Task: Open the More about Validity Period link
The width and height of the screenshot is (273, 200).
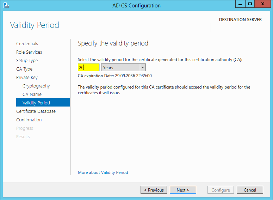Action: coord(103,172)
